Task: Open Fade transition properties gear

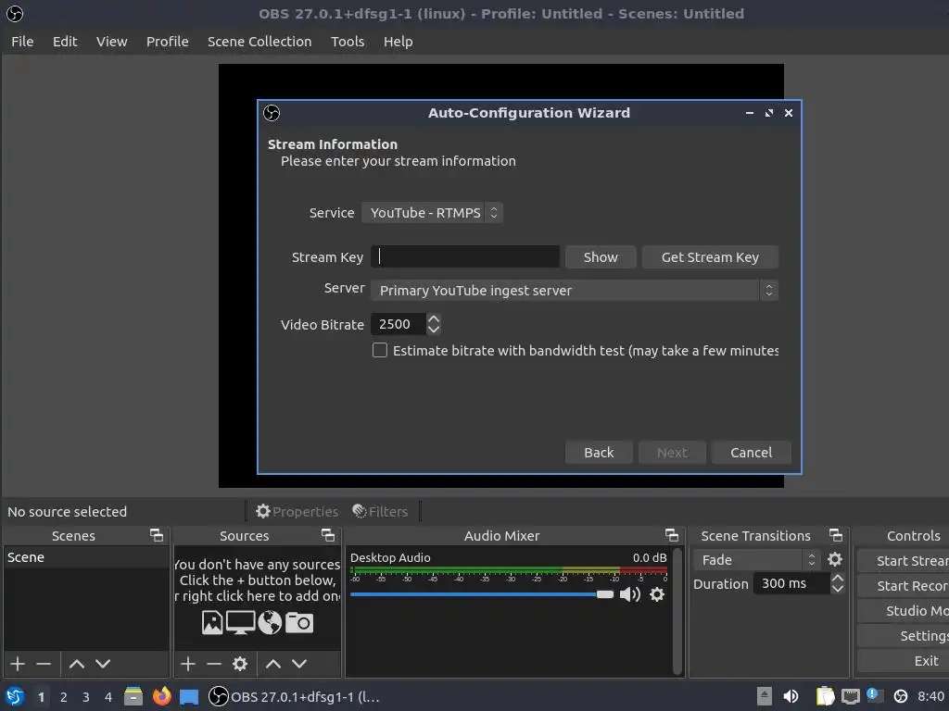Action: (x=835, y=559)
